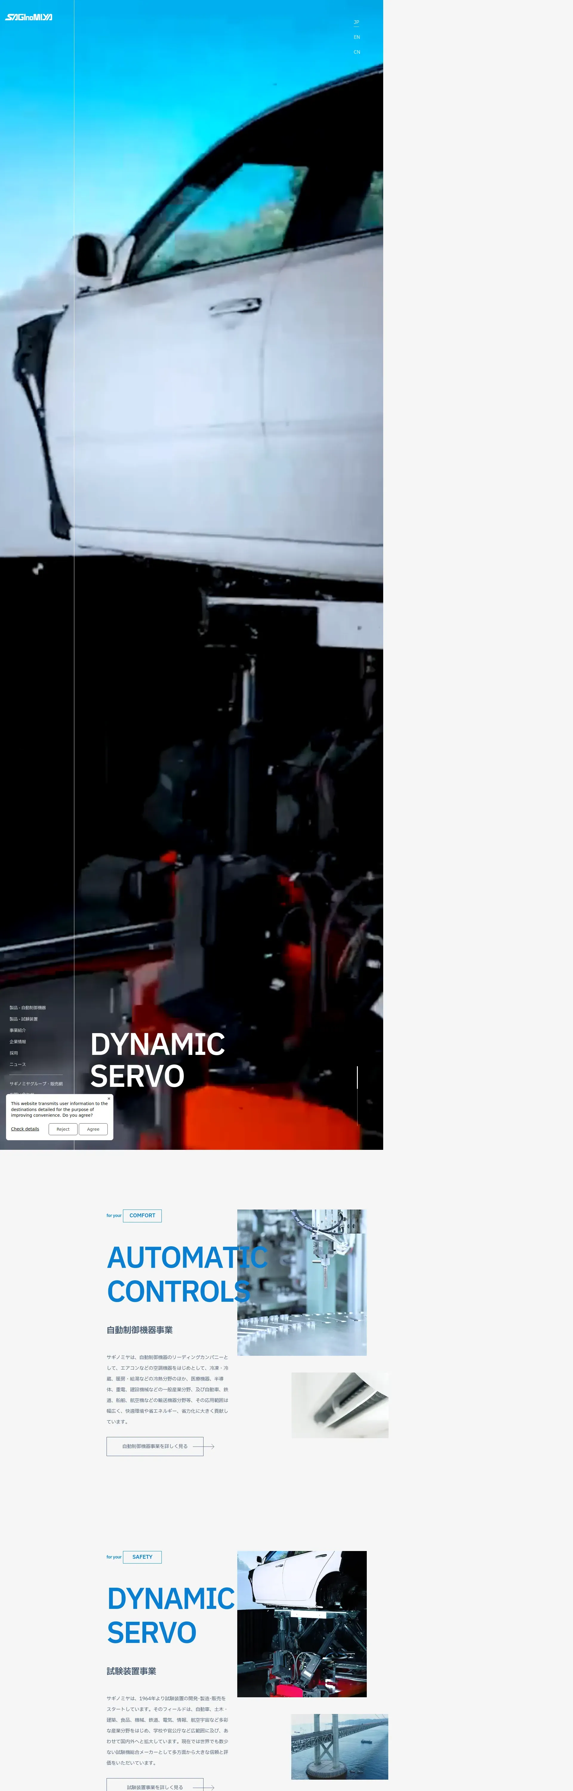Switch language to JP
The height and width of the screenshot is (1791, 573).
click(356, 22)
